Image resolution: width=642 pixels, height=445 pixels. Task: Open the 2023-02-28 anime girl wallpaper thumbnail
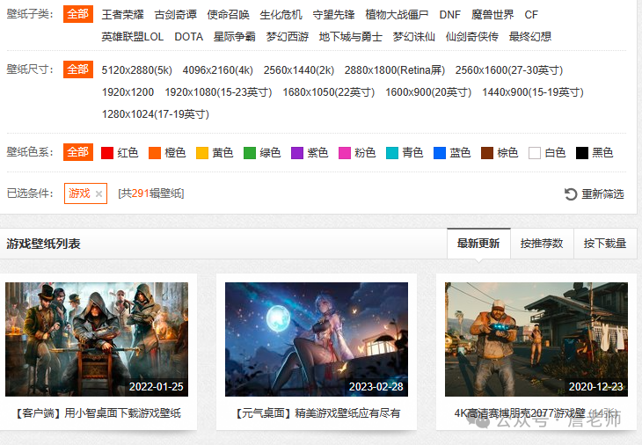click(317, 339)
